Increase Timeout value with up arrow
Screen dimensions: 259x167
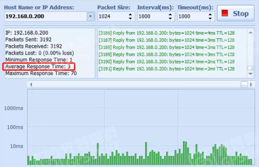[x=210, y=14]
